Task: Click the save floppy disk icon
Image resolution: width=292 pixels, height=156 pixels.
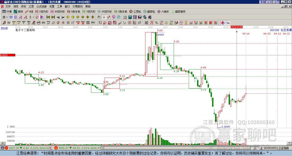Action: (140, 17)
